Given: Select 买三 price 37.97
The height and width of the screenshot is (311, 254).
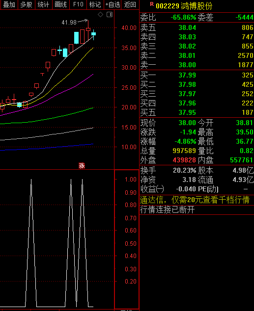Looking at the screenshot, I should point(187,94).
